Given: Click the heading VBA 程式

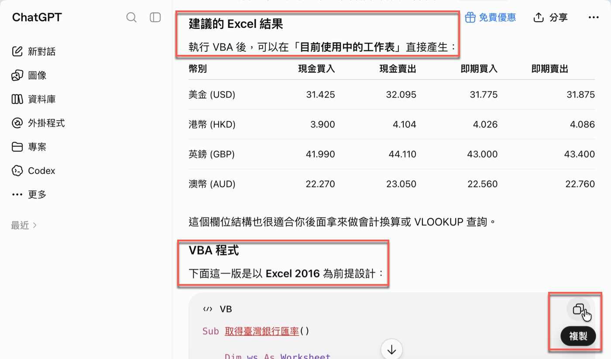Looking at the screenshot, I should click(x=214, y=251).
